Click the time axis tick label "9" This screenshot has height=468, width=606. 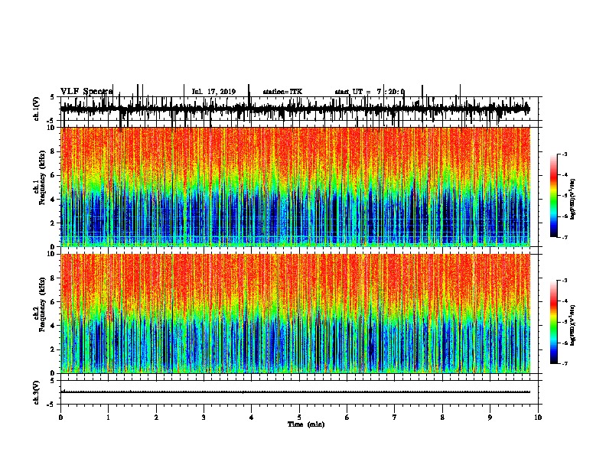click(x=490, y=418)
